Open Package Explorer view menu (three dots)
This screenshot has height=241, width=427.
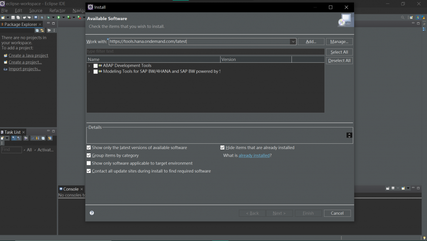(x=54, y=30)
